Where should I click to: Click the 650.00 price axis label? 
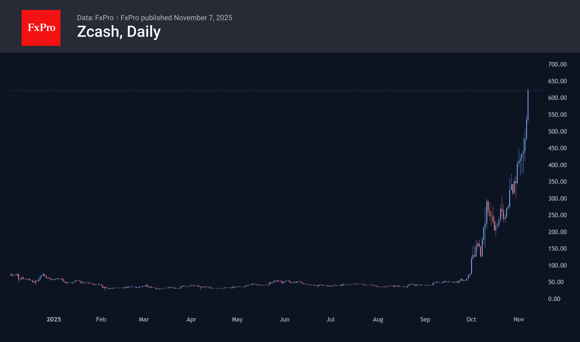[557, 81]
